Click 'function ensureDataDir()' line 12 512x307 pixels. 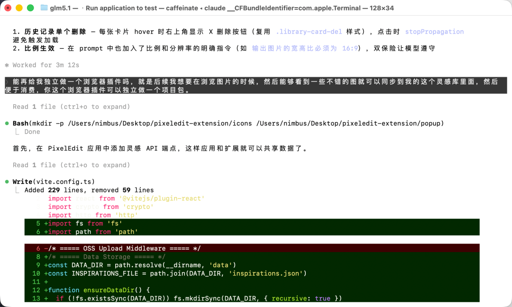tap(252, 290)
